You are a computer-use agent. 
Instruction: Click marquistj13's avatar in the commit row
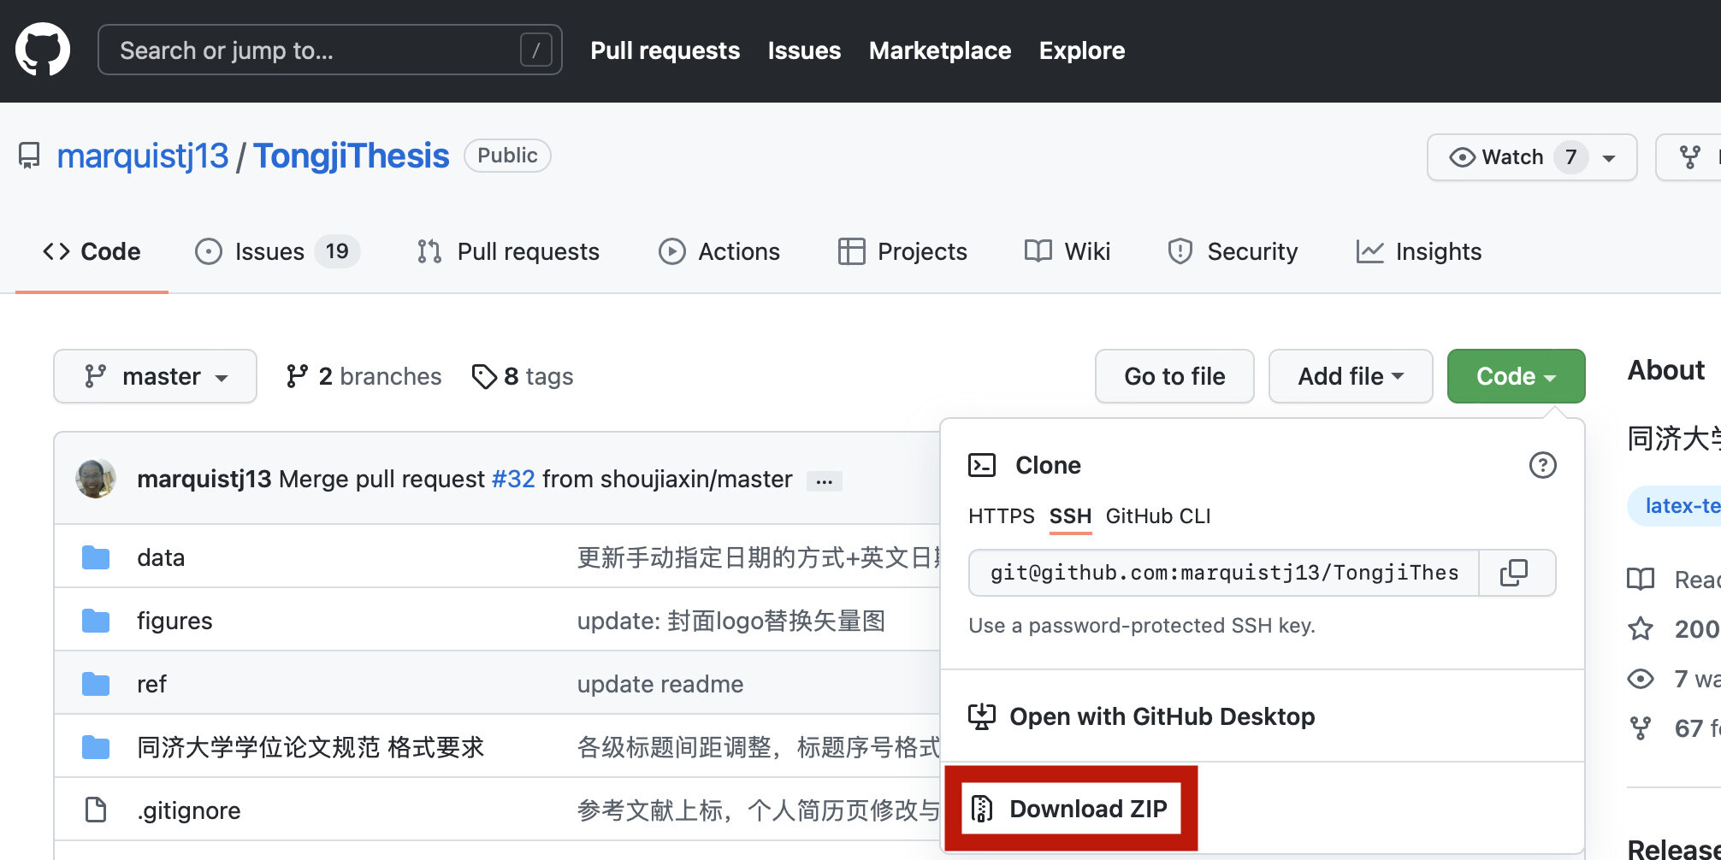[96, 479]
